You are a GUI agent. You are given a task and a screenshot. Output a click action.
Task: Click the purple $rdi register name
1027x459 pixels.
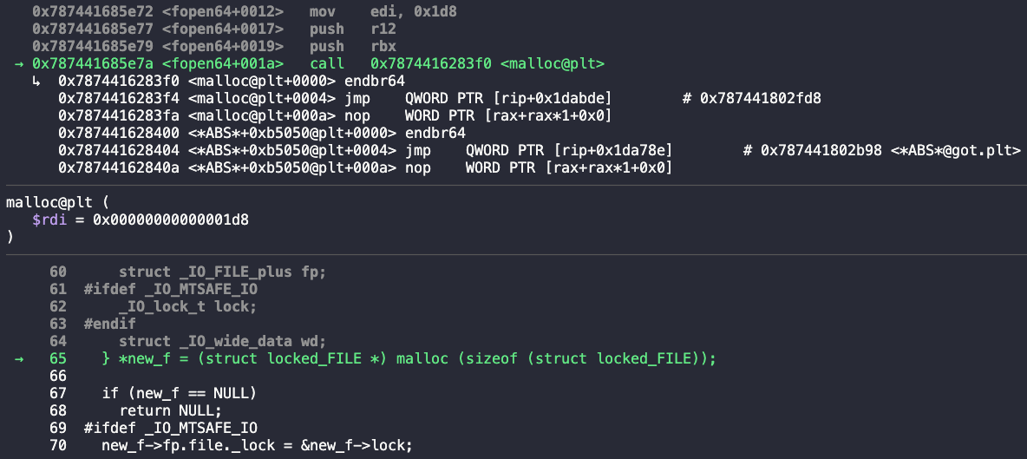click(49, 220)
